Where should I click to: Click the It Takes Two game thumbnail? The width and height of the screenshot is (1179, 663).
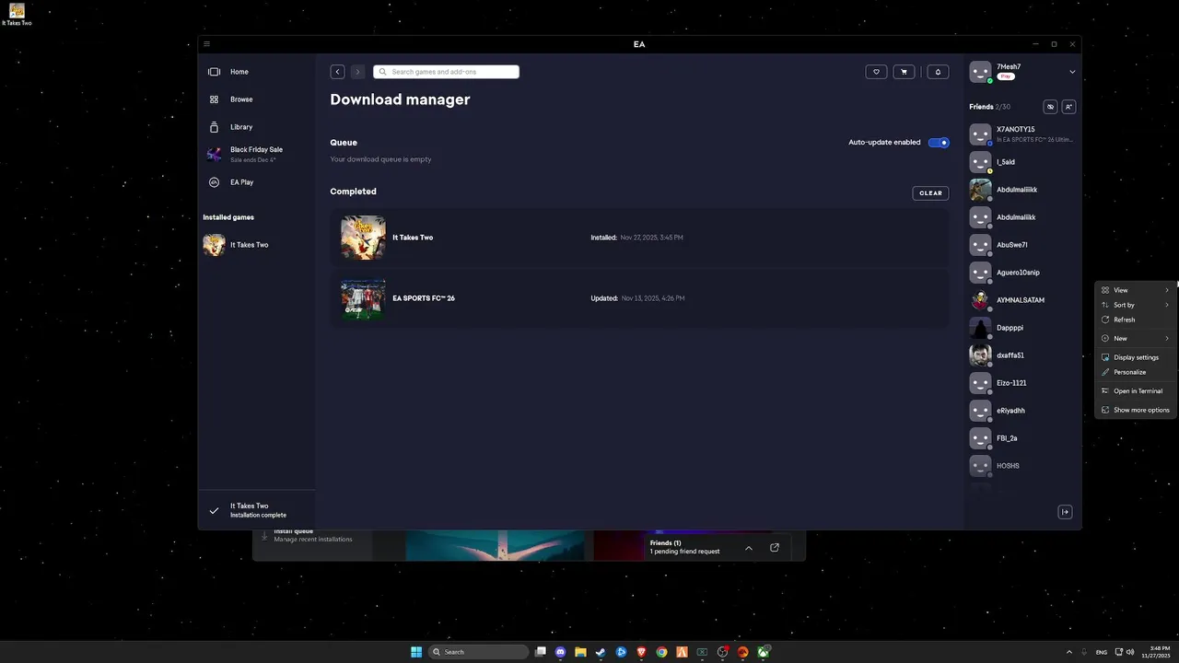click(x=363, y=238)
